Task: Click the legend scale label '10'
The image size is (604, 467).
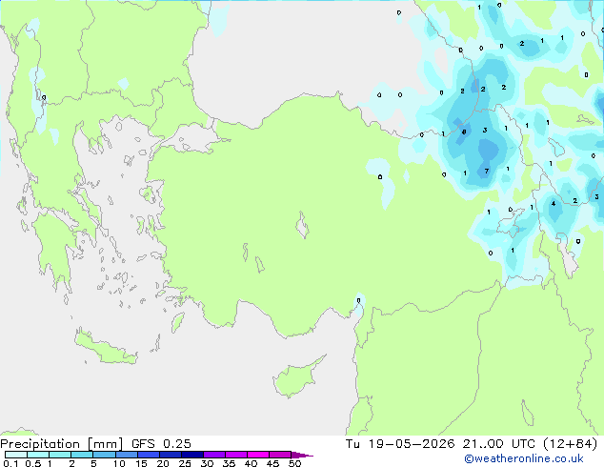Action: tap(119, 463)
